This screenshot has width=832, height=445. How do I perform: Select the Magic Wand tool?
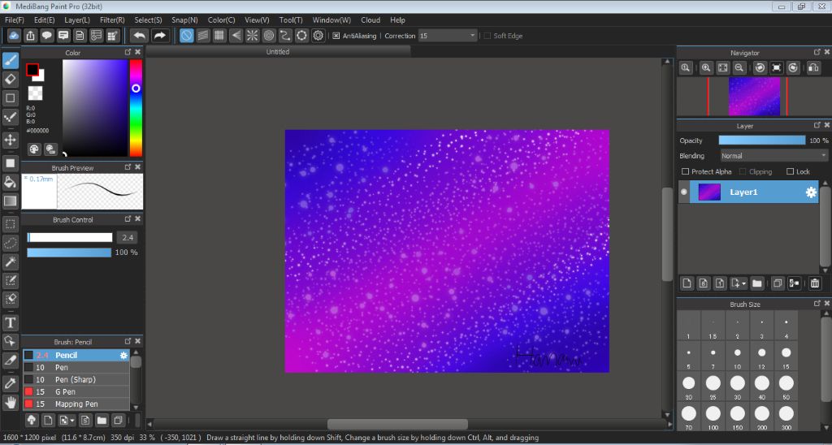10,261
